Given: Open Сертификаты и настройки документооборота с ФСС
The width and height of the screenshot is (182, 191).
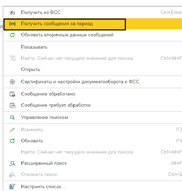Looking at the screenshot, I should 92,82.
